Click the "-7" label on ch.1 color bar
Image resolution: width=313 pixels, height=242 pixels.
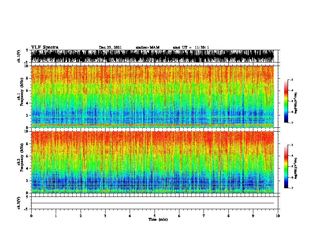[291, 123]
